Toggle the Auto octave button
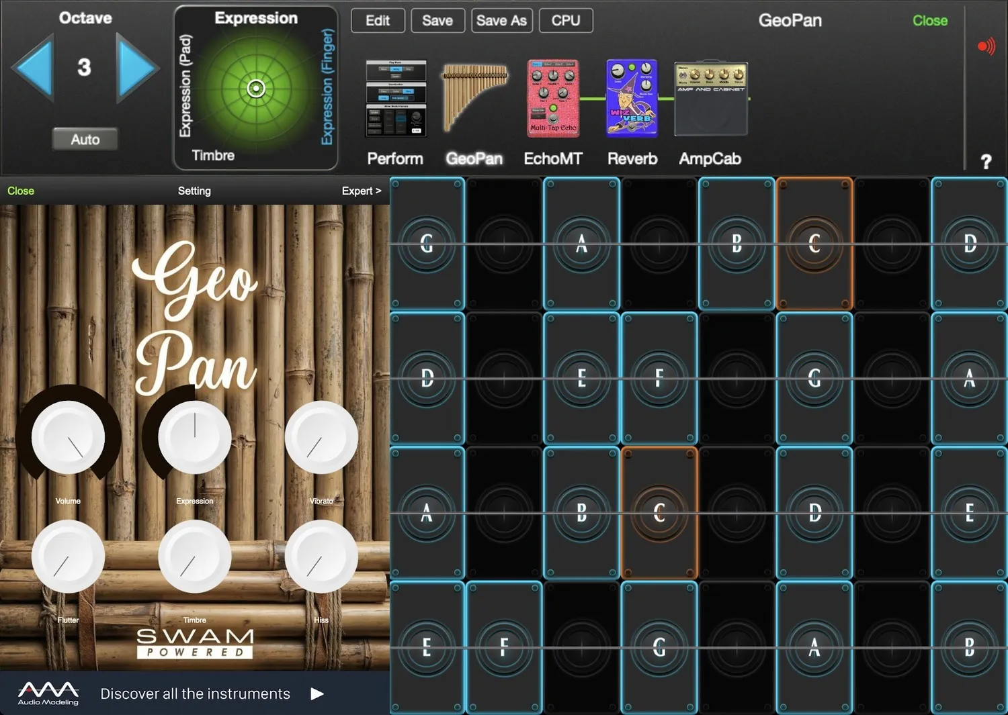The image size is (1008, 715). 85,139
